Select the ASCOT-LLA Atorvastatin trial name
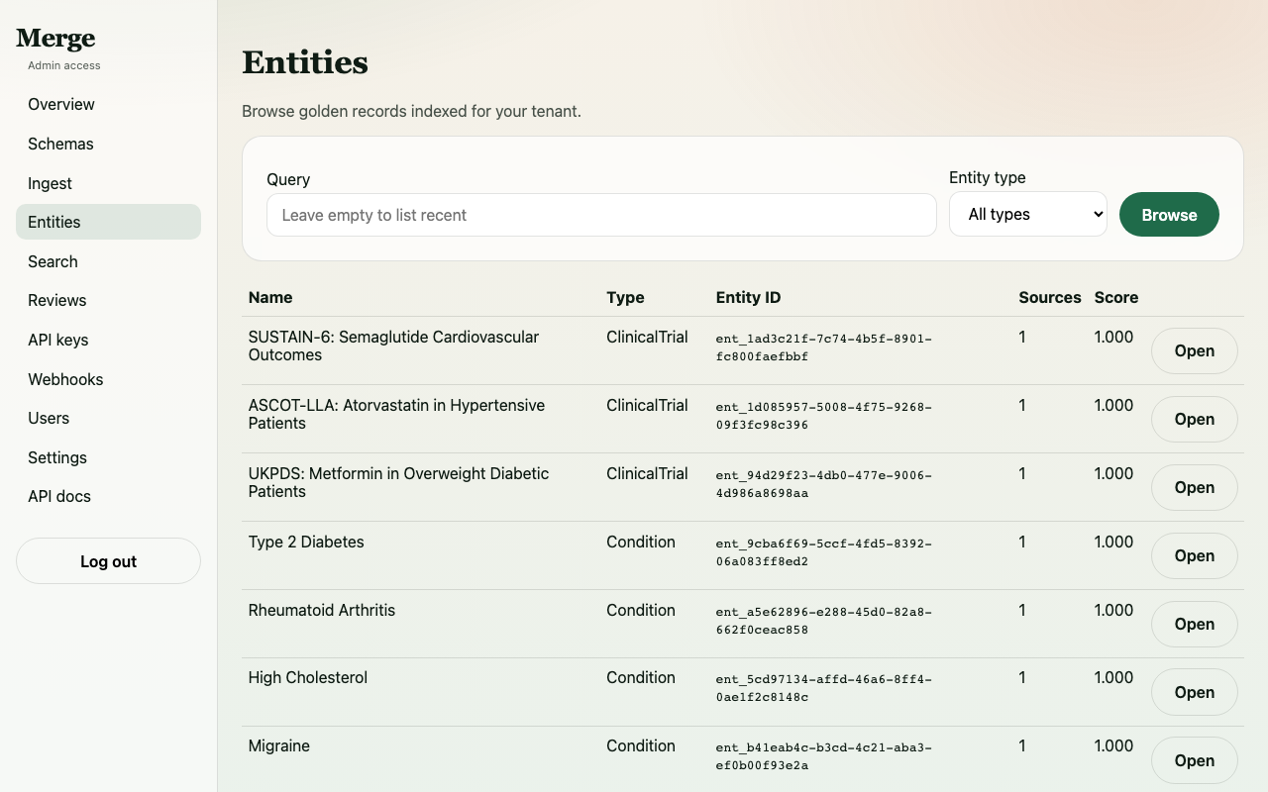 [396, 414]
